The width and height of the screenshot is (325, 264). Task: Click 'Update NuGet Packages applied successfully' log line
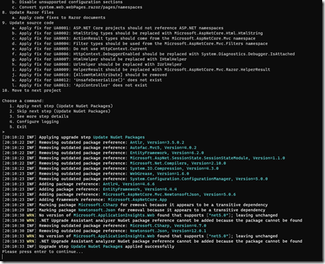(88, 246)
